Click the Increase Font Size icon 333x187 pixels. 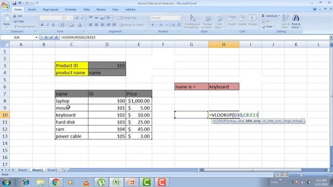77,18
